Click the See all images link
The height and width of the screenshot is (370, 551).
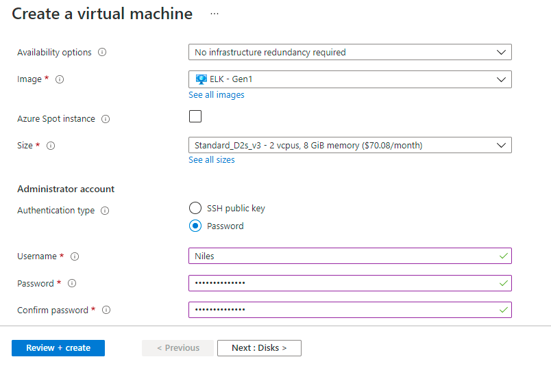pyautogui.click(x=217, y=95)
